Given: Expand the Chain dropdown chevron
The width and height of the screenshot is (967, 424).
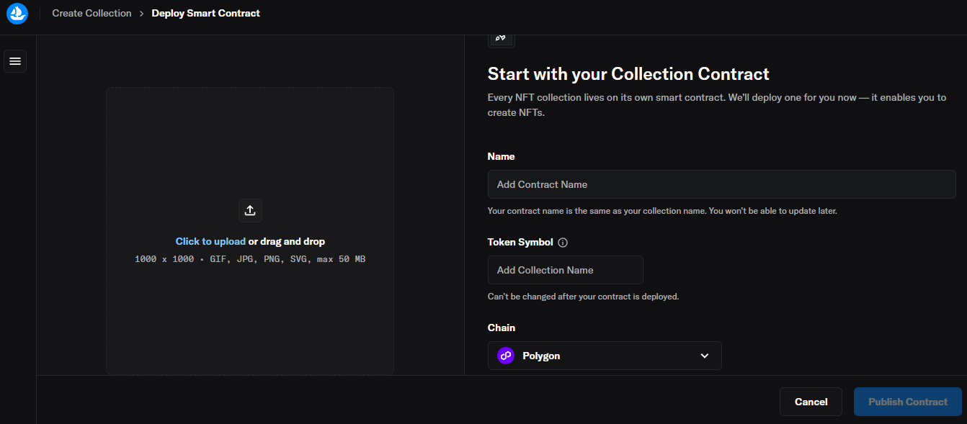Looking at the screenshot, I should click(704, 356).
